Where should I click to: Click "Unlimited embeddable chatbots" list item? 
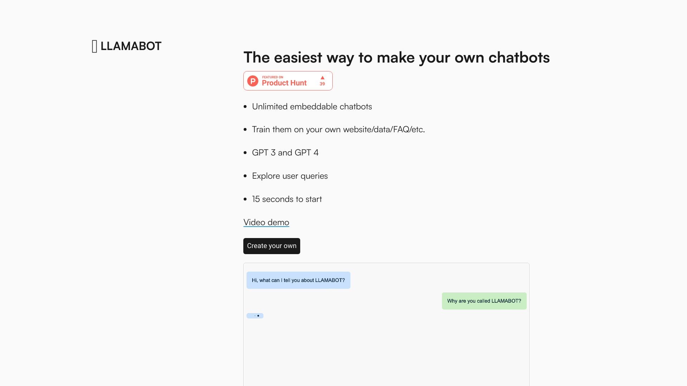(312, 107)
